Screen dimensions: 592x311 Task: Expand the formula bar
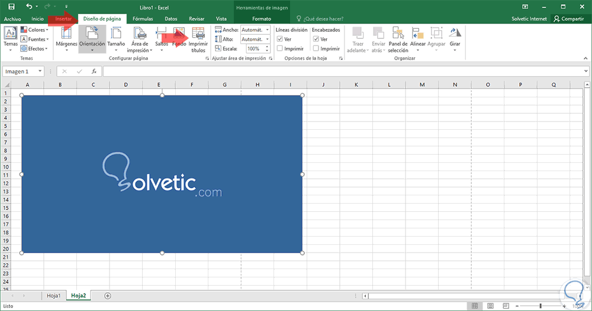pyautogui.click(x=585, y=71)
